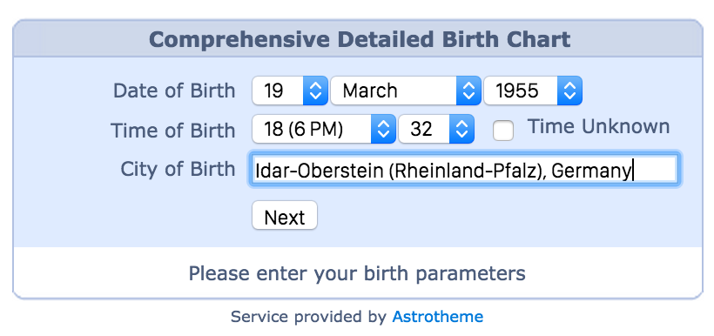Open the day dropdown showing 19
This screenshot has width=714, height=336.
[290, 91]
